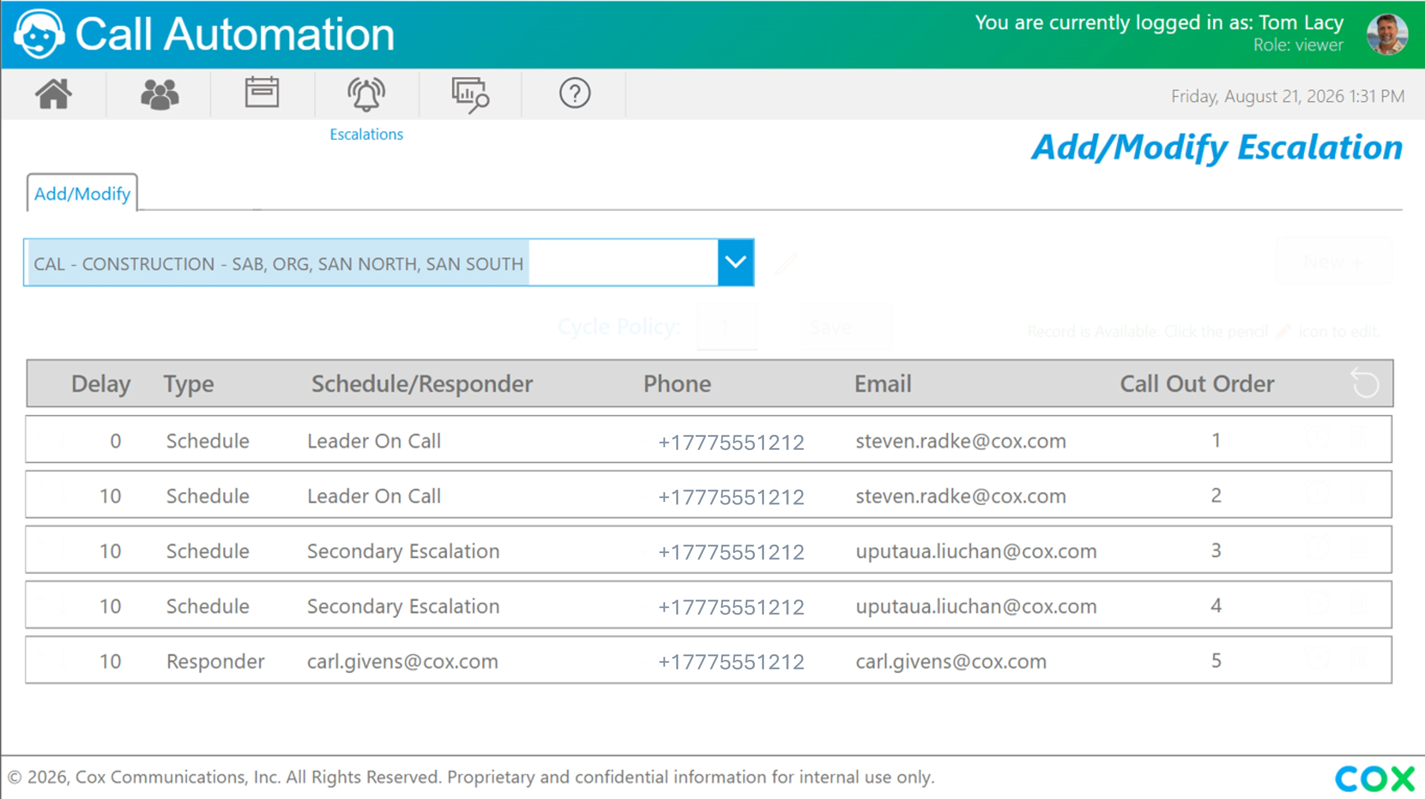The image size is (1425, 799).
Task: Click the faded pencil edit icon
Action: click(786, 264)
